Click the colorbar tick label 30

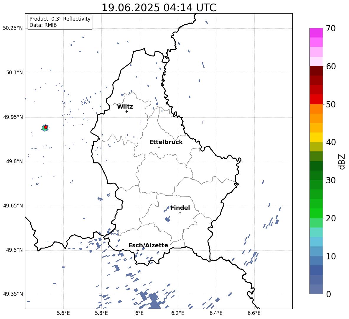pos(331,180)
